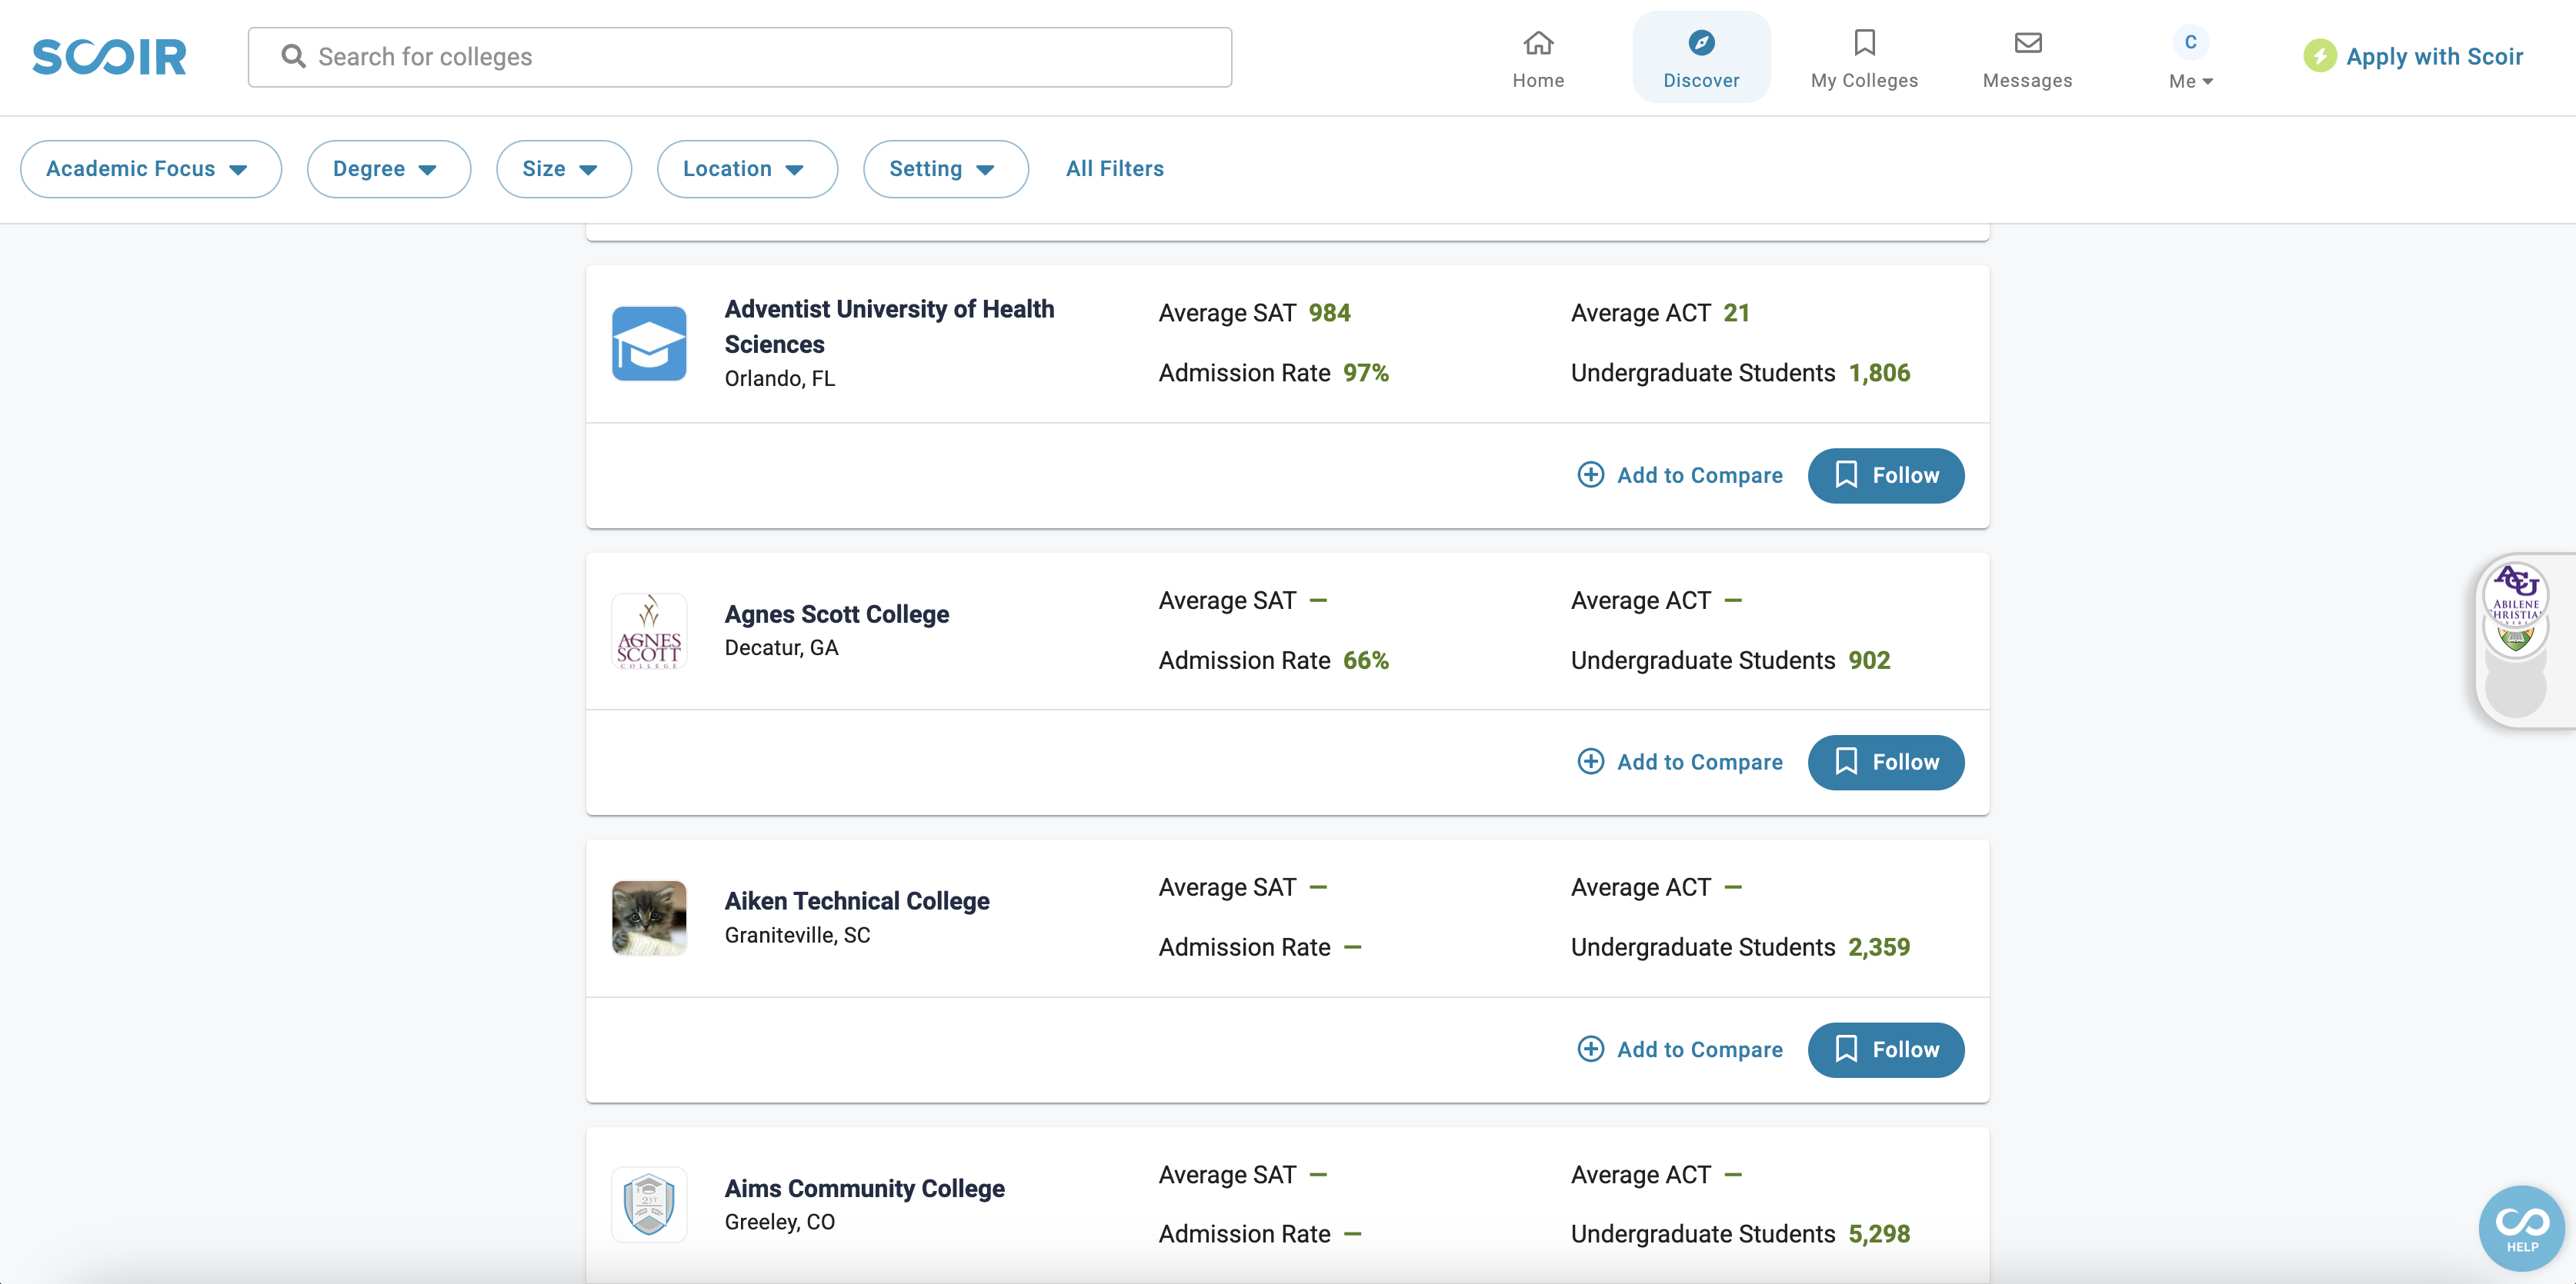Click the Scoir logo

pyautogui.click(x=109, y=57)
